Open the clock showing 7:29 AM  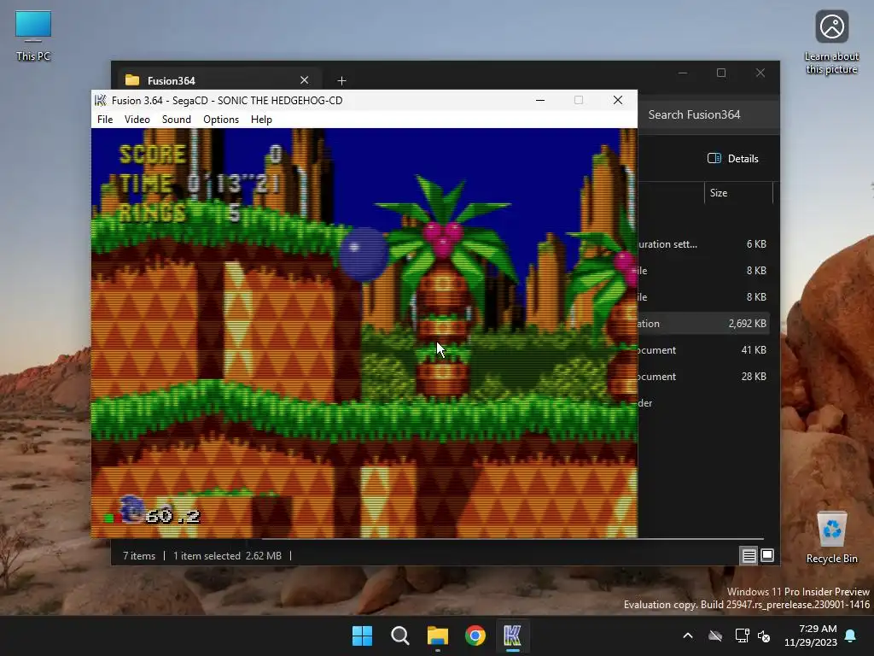click(x=811, y=635)
